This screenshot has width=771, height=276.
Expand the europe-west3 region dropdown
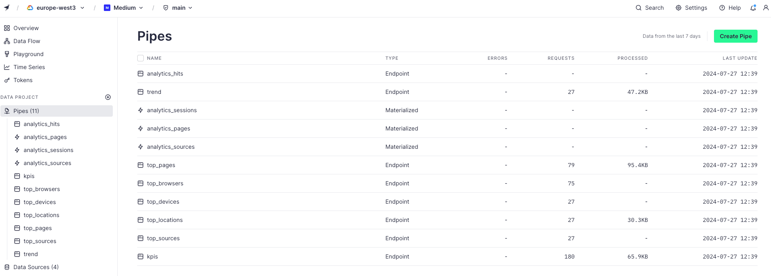[56, 8]
